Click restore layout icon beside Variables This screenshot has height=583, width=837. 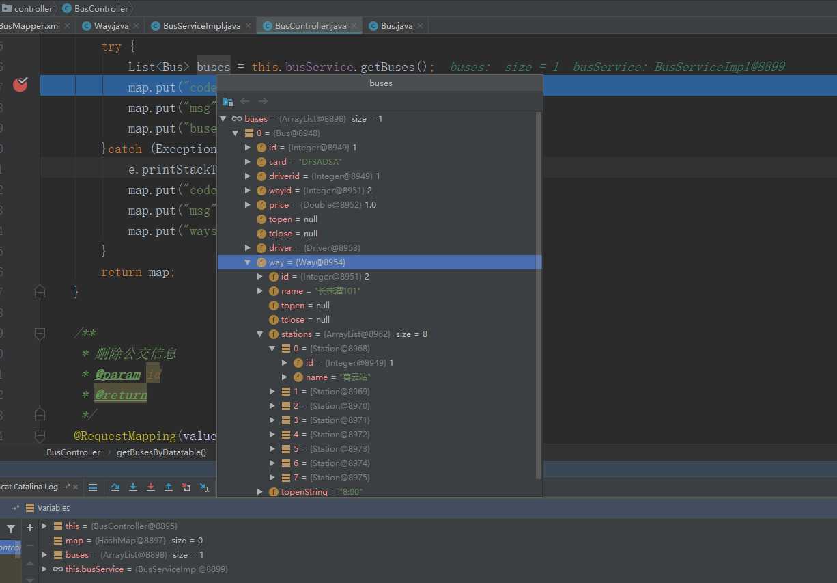(15, 508)
